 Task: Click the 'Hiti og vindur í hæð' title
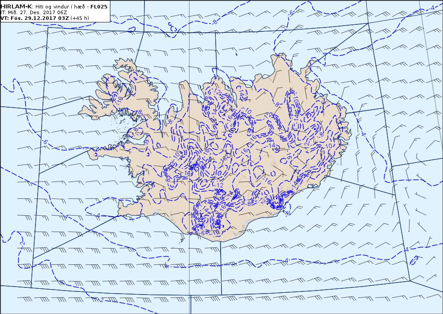point(60,7)
